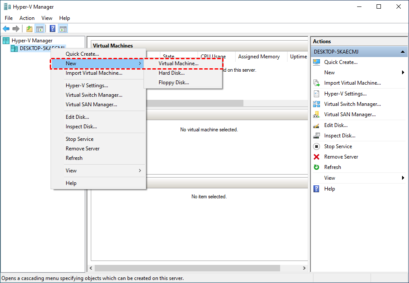
Task: Click the green Refresh icon in Actions pane
Action: pyautogui.click(x=316, y=167)
